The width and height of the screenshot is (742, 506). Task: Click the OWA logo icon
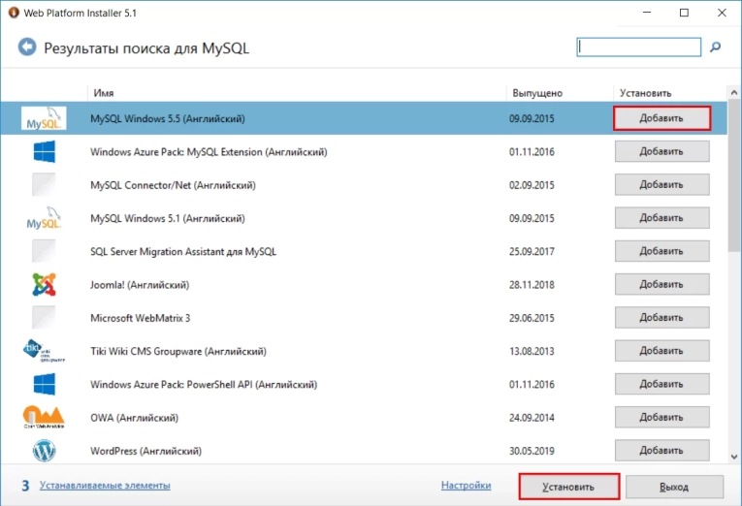point(44,417)
